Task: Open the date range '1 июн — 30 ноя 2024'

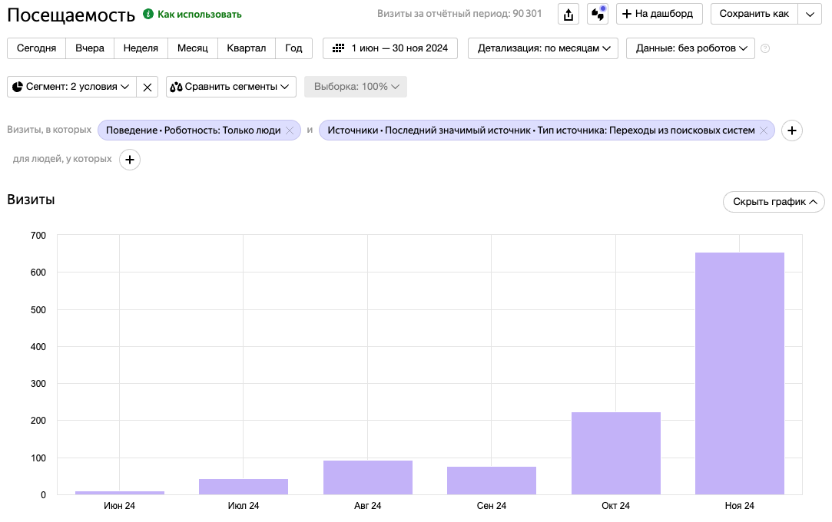Action: click(390, 48)
